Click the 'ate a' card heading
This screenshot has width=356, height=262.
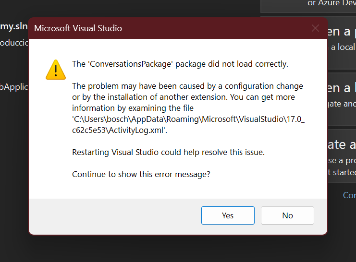[342, 144]
